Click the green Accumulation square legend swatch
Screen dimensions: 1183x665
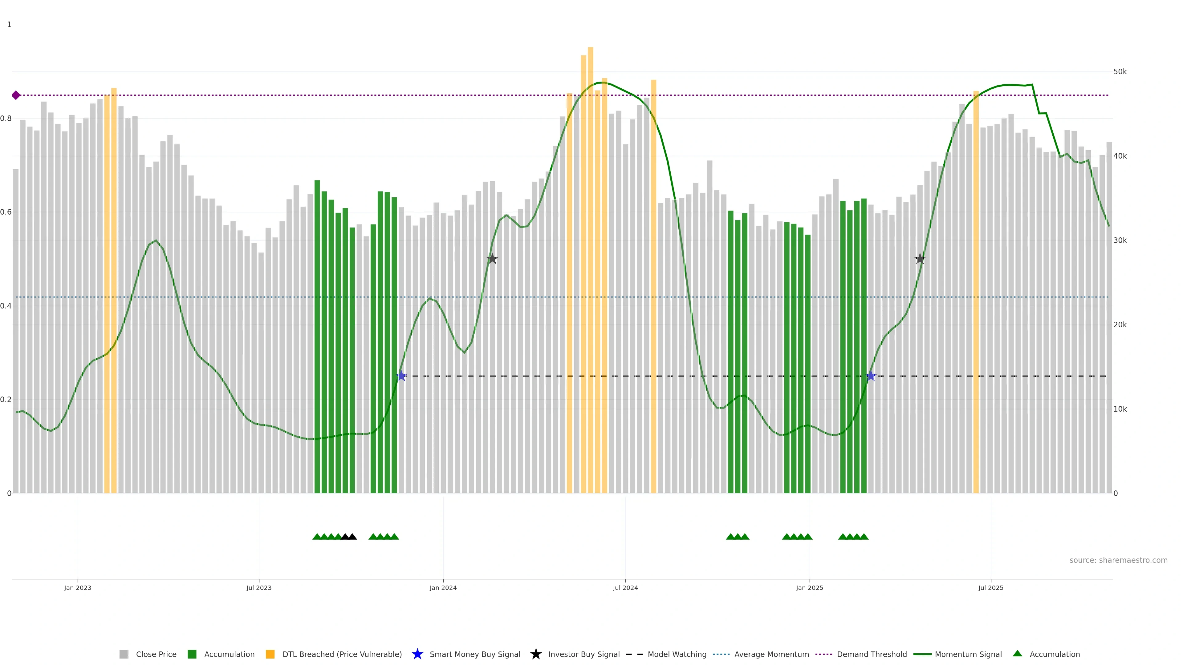(192, 655)
